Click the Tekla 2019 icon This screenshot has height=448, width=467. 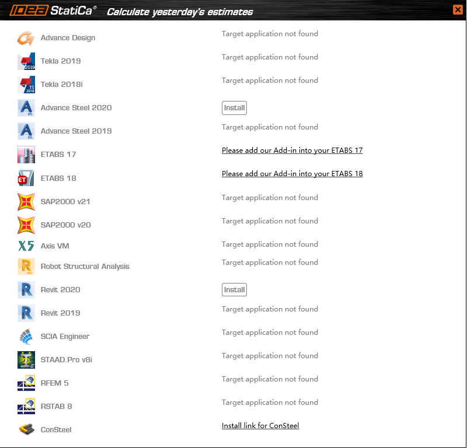click(26, 61)
